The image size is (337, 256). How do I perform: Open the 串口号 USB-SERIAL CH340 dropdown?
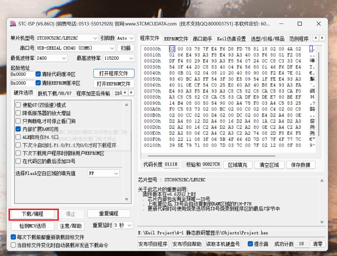(x=76, y=48)
